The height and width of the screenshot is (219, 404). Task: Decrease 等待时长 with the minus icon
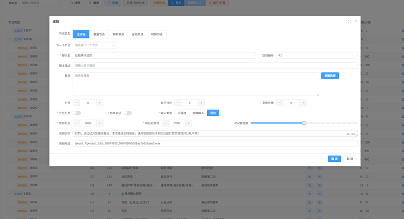click(x=76, y=123)
